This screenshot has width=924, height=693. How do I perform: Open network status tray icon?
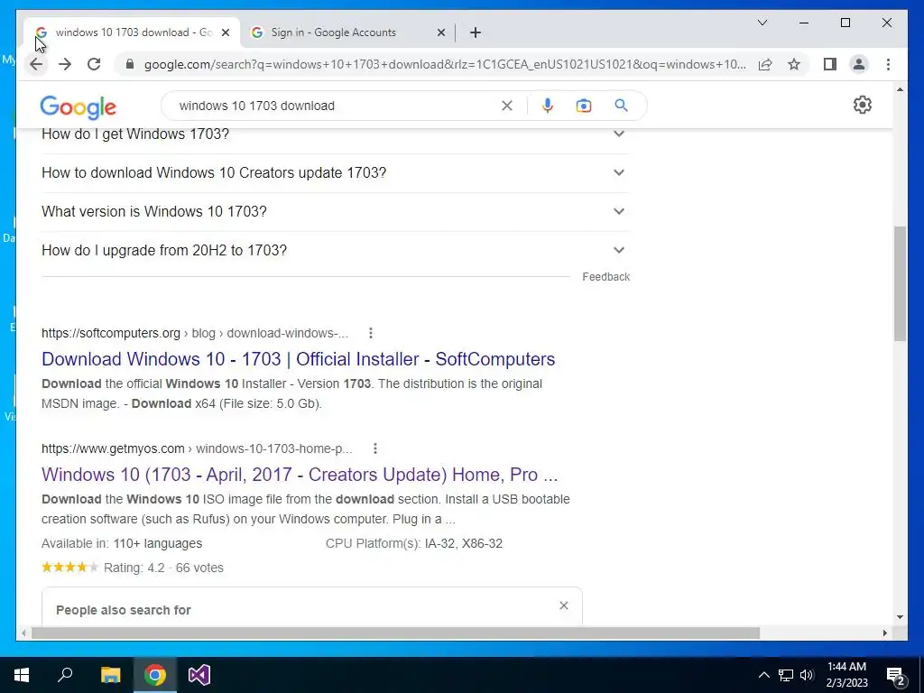pyautogui.click(x=786, y=675)
